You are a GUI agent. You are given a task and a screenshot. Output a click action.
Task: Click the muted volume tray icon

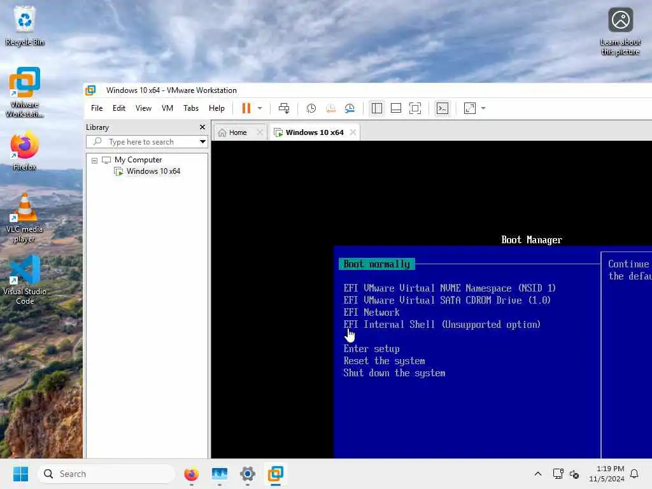(x=574, y=474)
